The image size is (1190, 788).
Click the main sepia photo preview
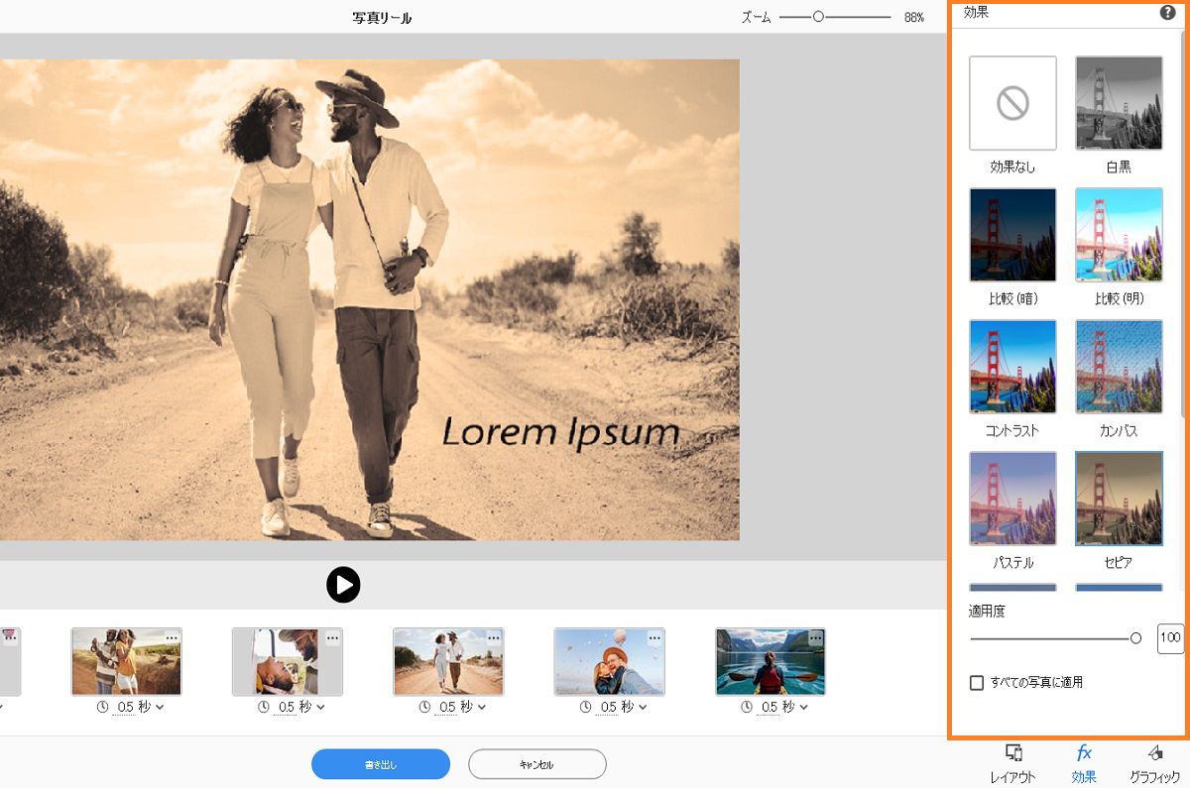(x=369, y=299)
